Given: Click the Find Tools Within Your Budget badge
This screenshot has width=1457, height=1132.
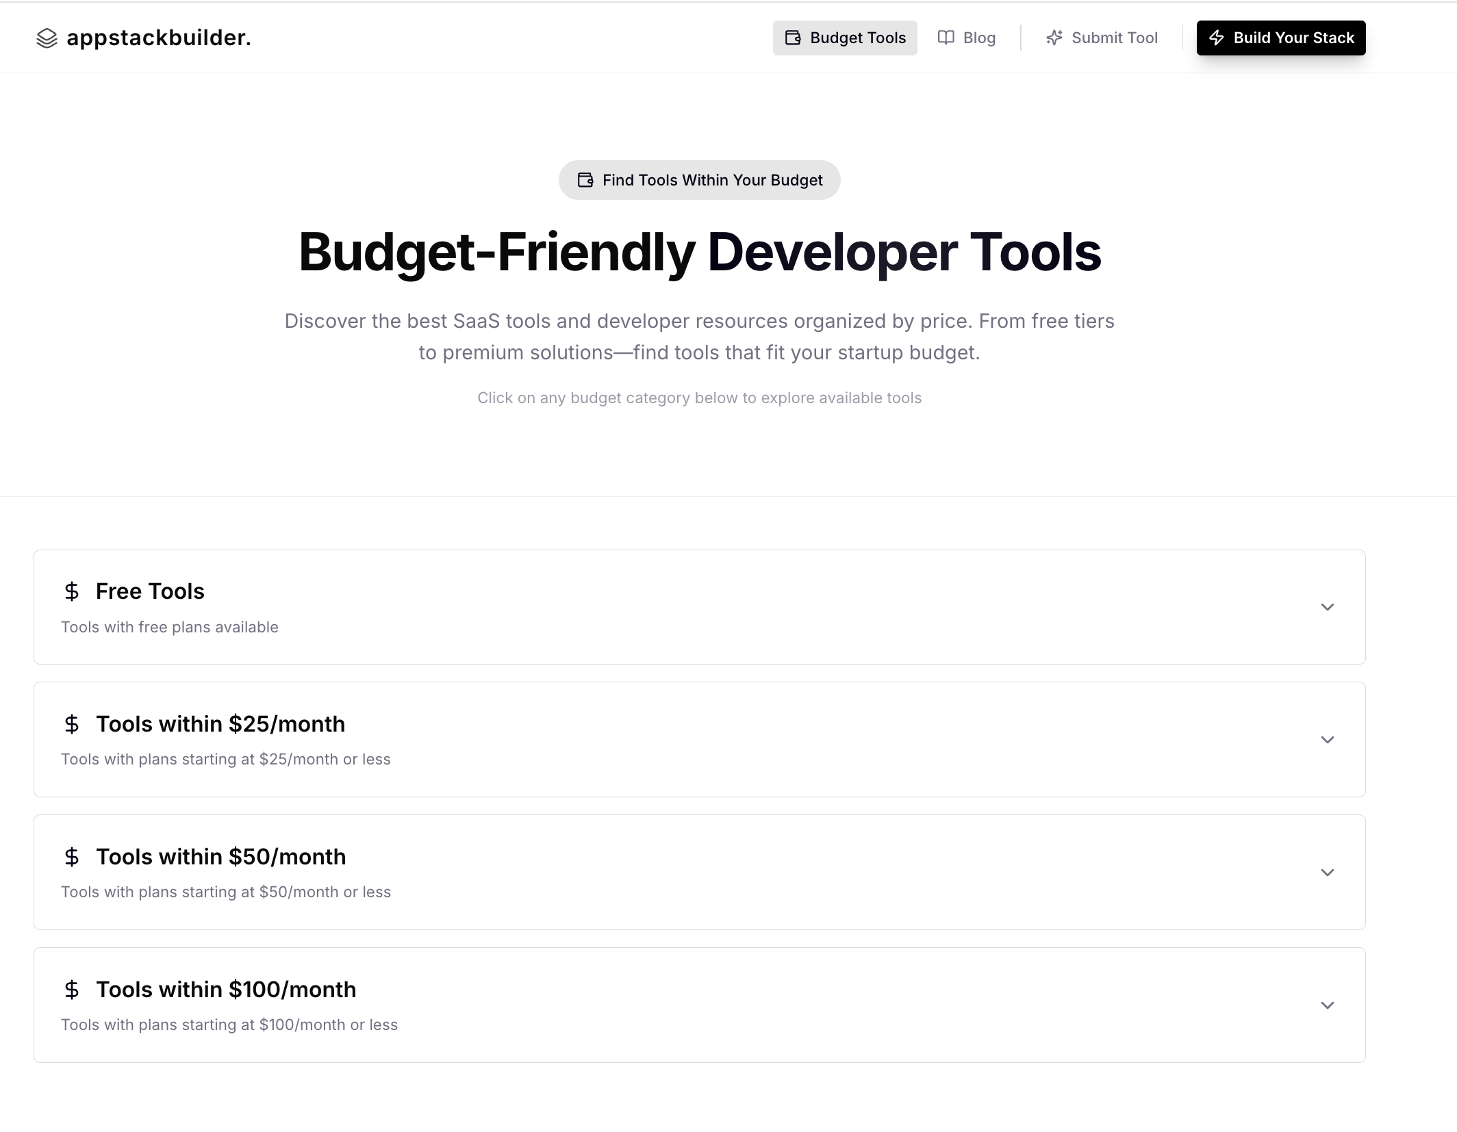Looking at the screenshot, I should click(699, 180).
